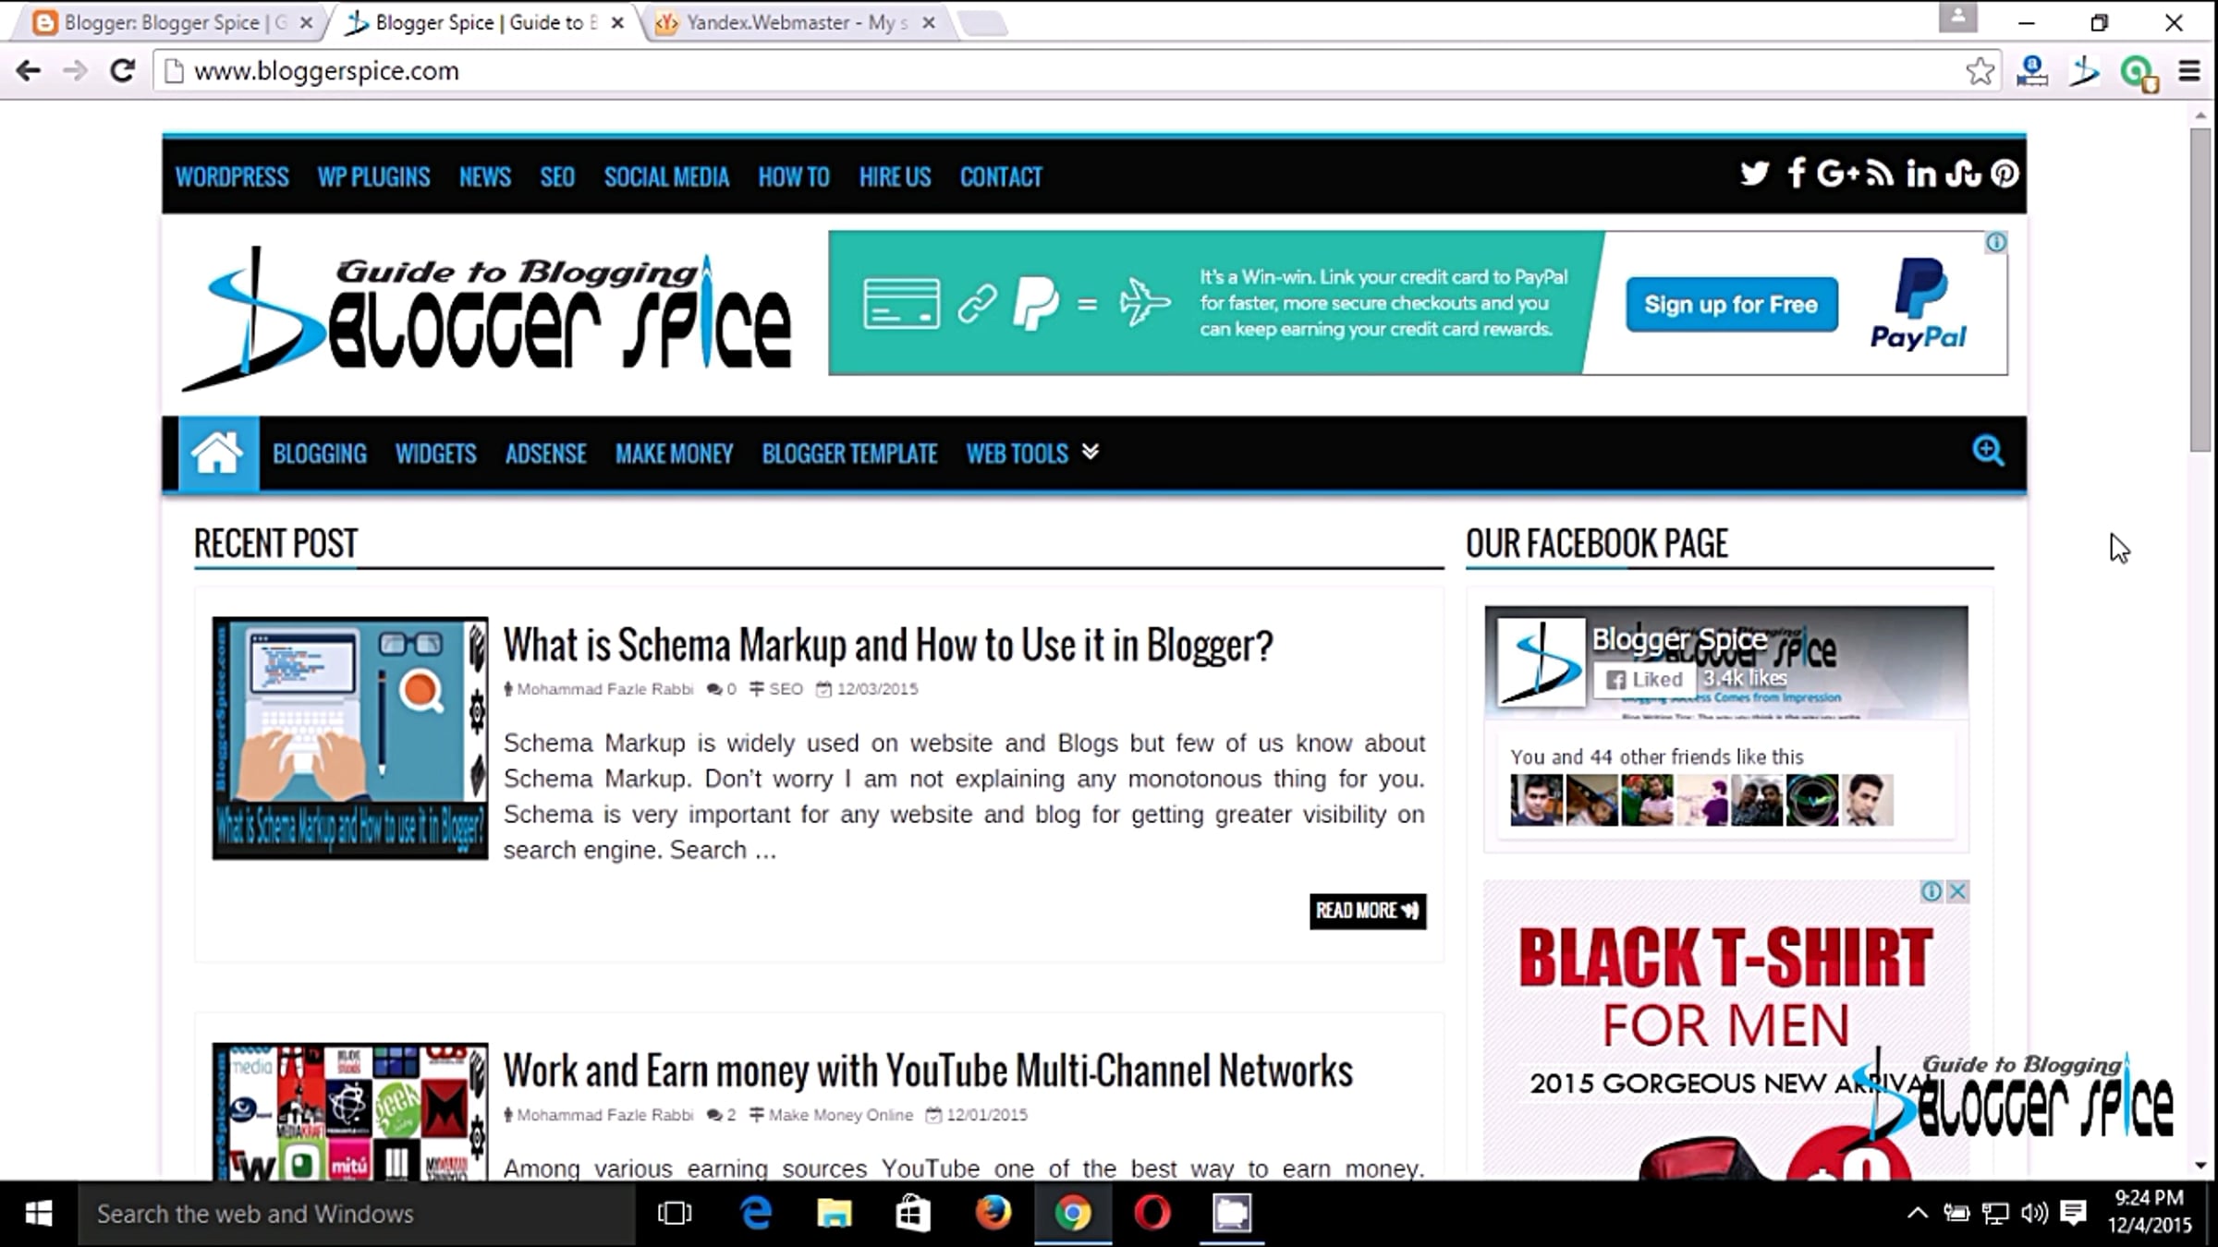Show hidden system tray icons chevron

click(1918, 1213)
